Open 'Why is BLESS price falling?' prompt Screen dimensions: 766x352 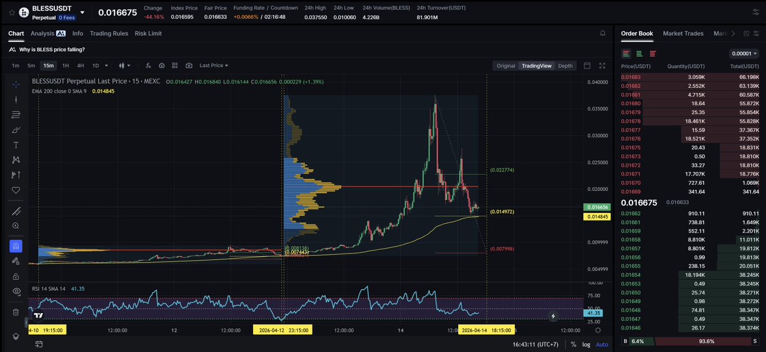(52, 49)
